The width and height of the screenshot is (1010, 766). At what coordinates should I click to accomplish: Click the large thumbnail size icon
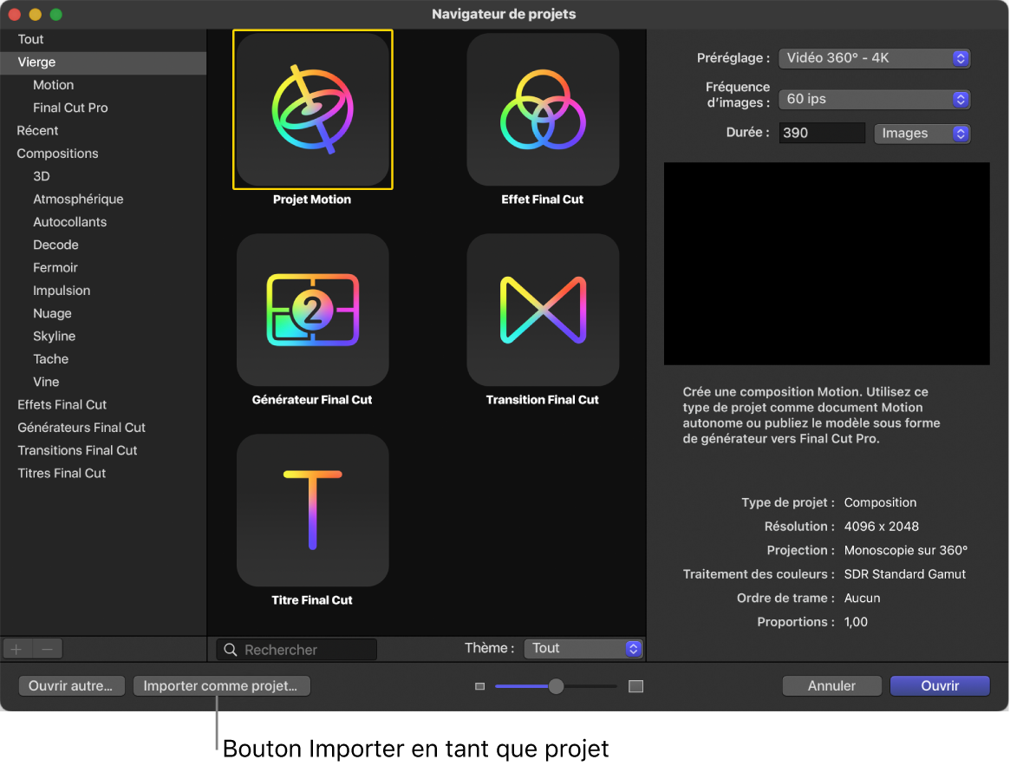635,686
